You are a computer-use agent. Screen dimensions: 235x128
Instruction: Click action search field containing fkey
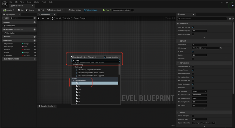[96, 60]
